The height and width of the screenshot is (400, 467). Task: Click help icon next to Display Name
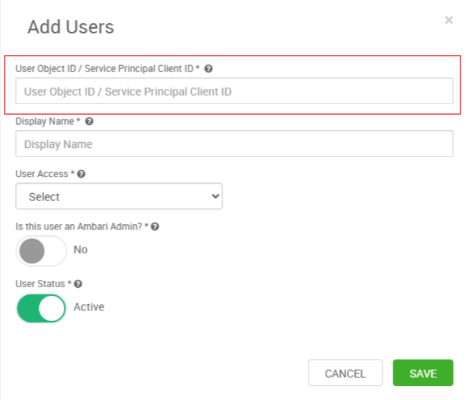tap(89, 121)
